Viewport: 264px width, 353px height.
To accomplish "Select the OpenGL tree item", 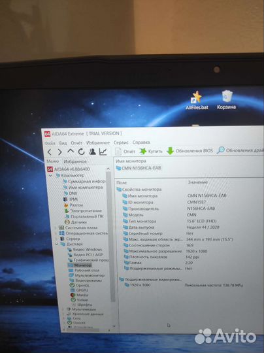I will 80,285.
